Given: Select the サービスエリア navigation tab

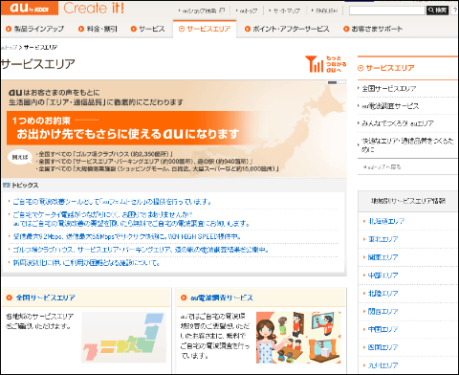Looking at the screenshot, I should (x=205, y=29).
